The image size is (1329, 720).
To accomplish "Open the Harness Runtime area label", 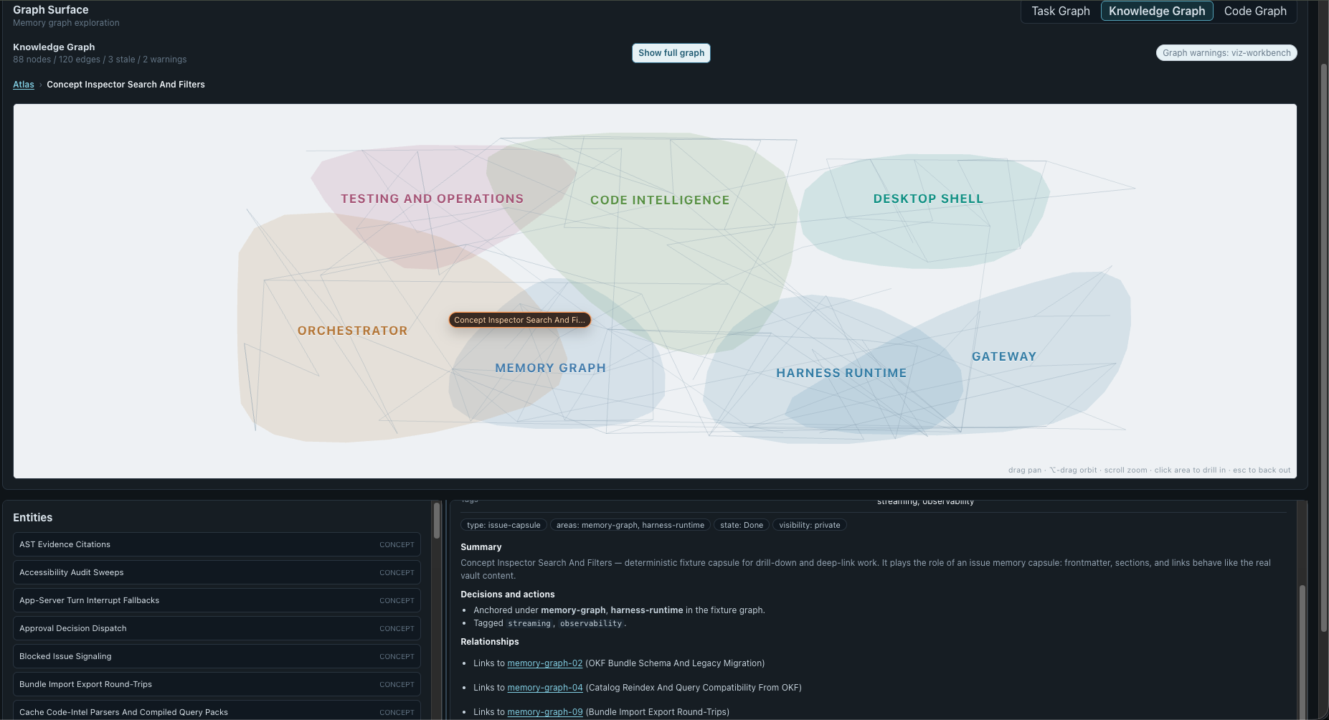I will [841, 374].
